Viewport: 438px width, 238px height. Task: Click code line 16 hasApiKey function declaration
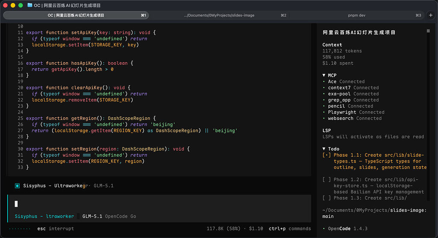[x=80, y=63]
